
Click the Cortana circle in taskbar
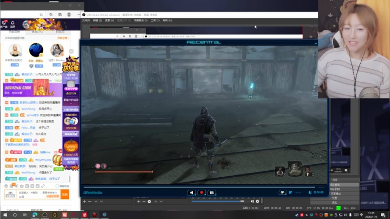(x=15, y=215)
